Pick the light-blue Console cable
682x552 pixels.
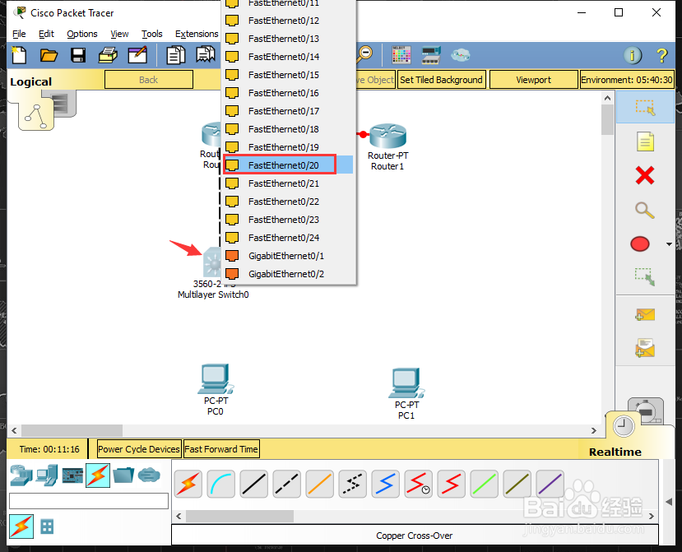221,484
